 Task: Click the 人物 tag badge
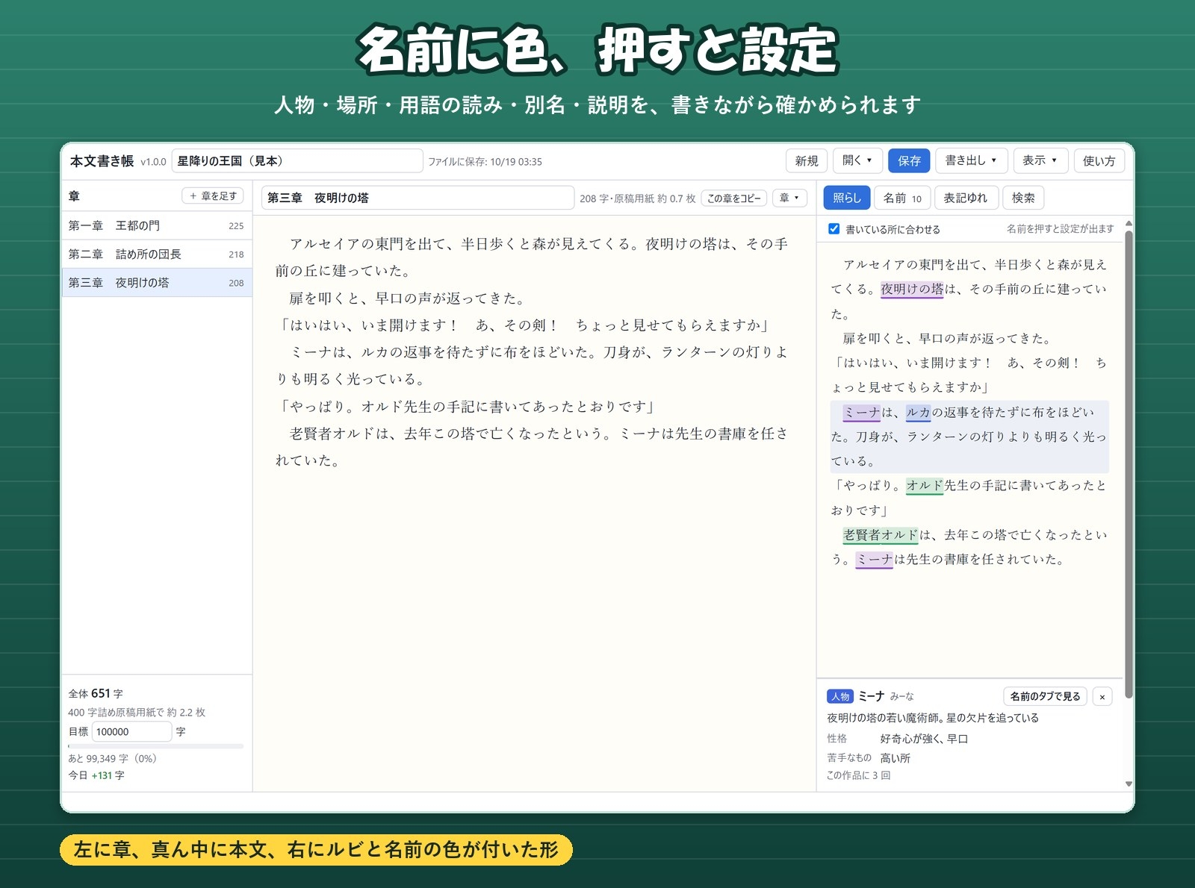tap(840, 696)
